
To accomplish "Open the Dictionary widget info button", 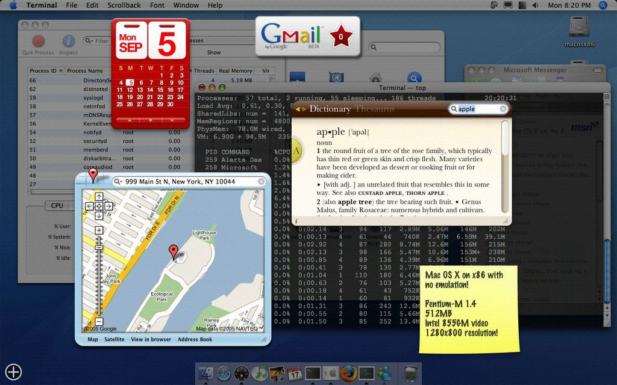I will point(296,221).
